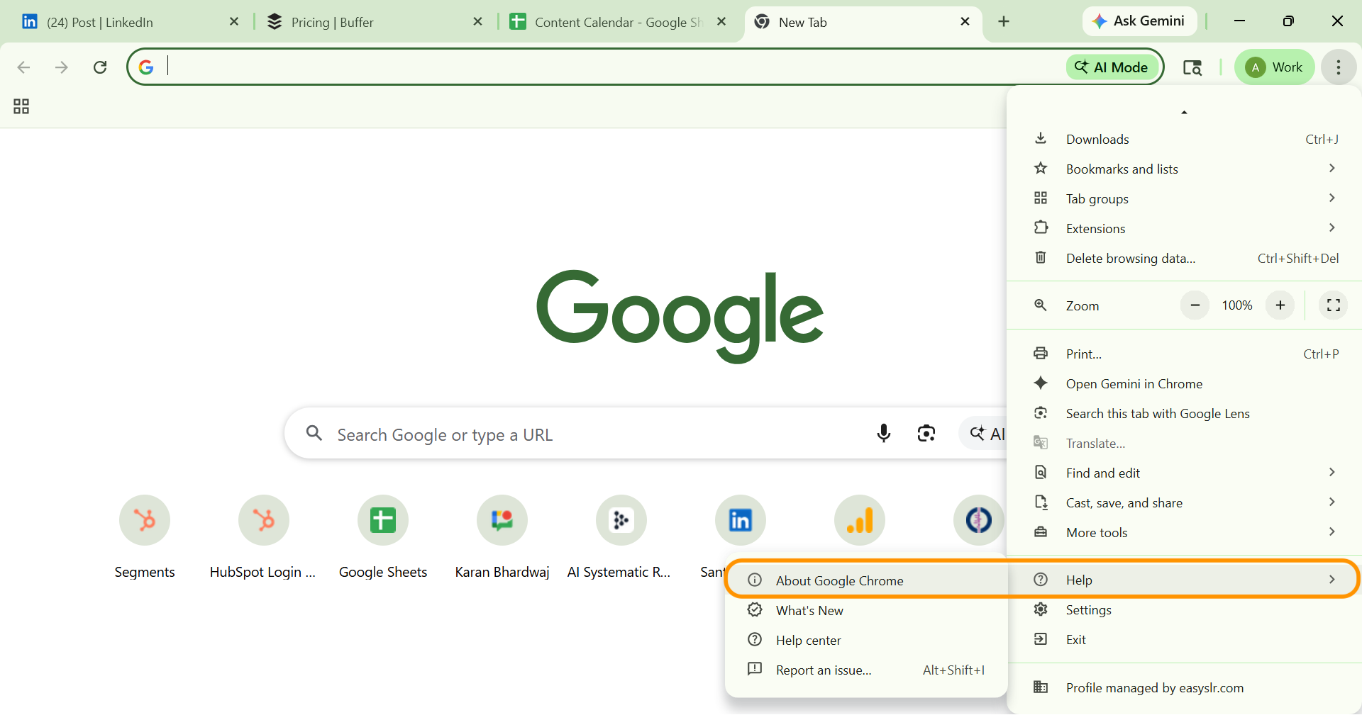Screen dimensions: 1362x715
Task: Click the voice search microphone icon
Action: 883,433
